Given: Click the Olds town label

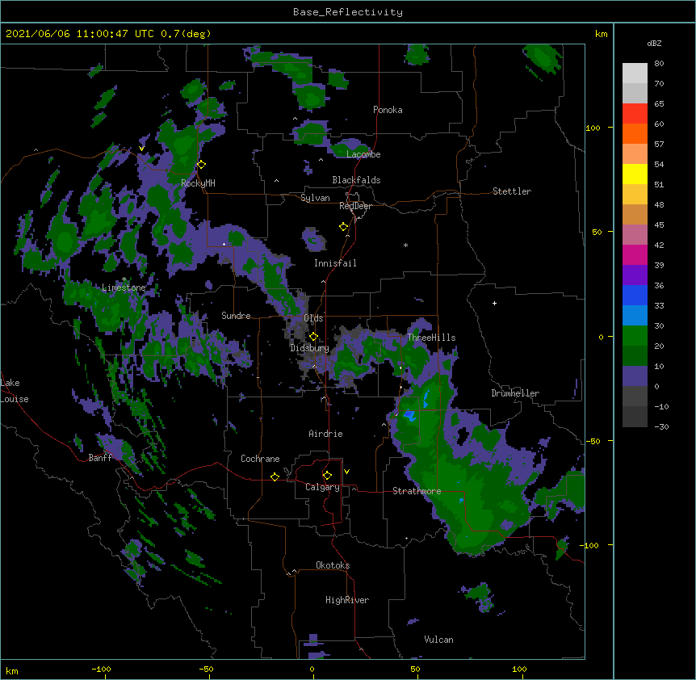Looking at the screenshot, I should (313, 318).
